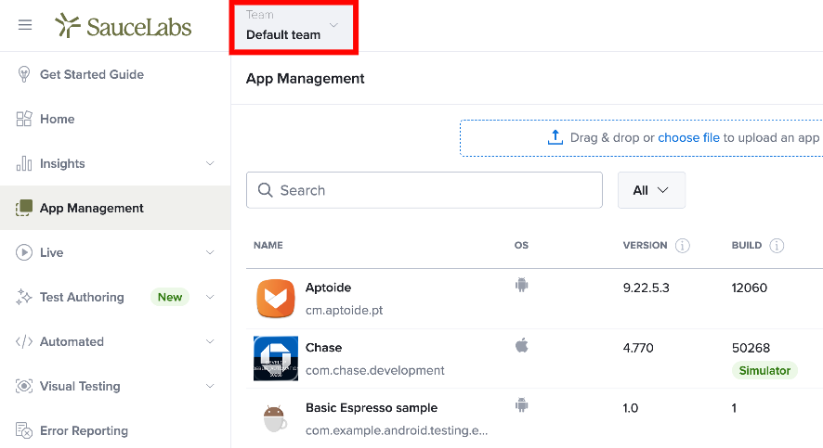Open the hamburger navigation menu
The height and width of the screenshot is (448, 823).
(25, 25)
